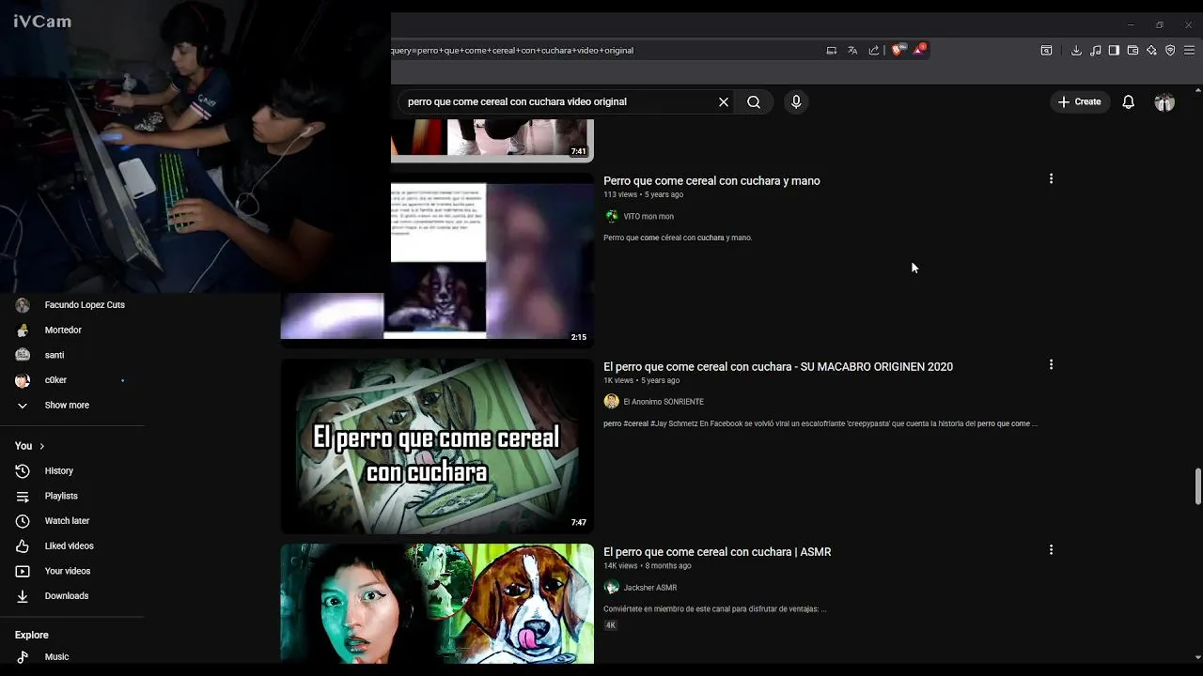Open the Brave Wallet icon
The height and width of the screenshot is (676, 1203).
point(1133,51)
